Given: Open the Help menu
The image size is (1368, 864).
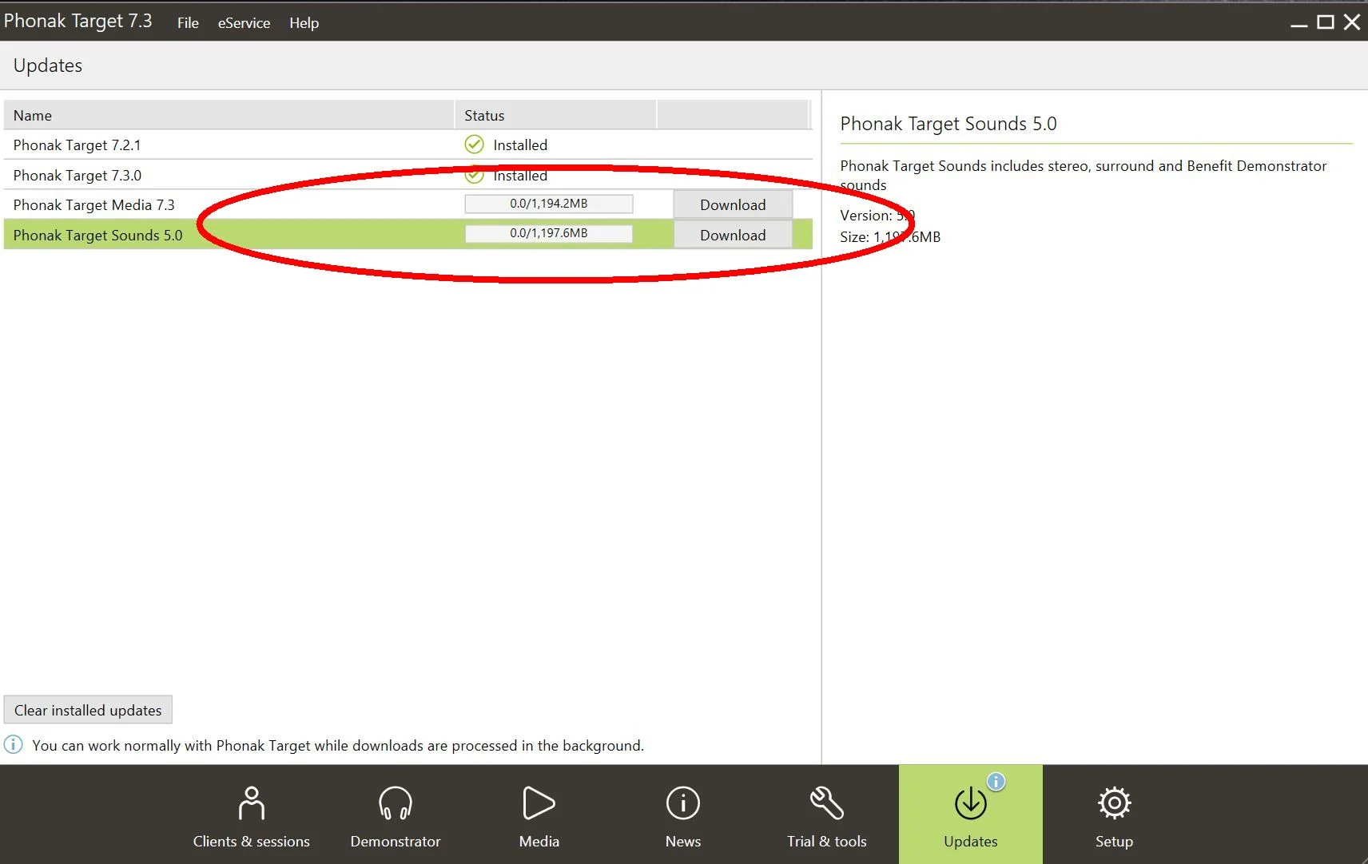Looking at the screenshot, I should [304, 22].
